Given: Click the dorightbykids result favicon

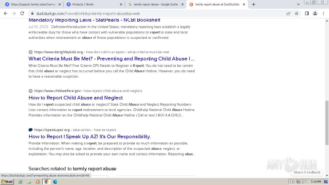Looking at the screenshot, I should pyautogui.click(x=31, y=52).
